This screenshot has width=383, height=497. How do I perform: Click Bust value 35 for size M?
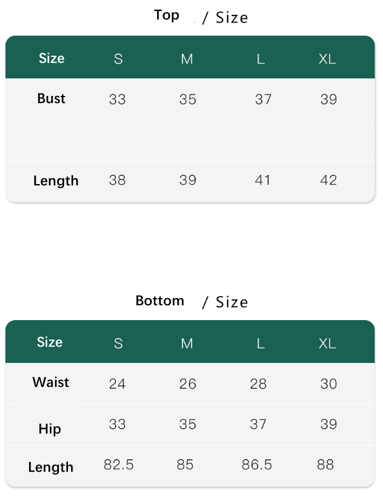pos(188,99)
